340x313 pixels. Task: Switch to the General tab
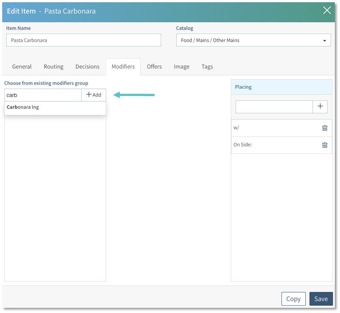[x=22, y=67]
